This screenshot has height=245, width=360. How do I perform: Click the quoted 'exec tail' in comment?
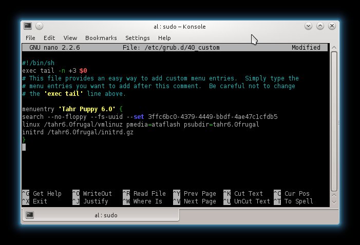click(x=63, y=94)
